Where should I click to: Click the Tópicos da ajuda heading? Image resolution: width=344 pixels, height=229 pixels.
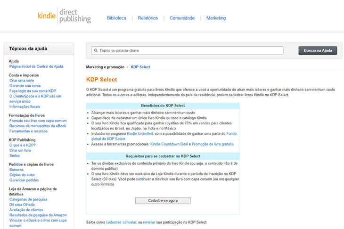pyautogui.click(x=28, y=49)
